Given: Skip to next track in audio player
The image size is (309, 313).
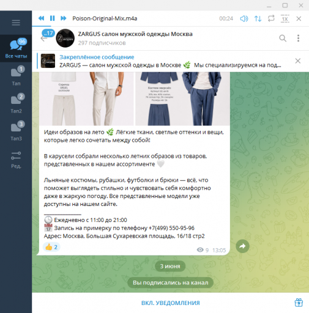Looking at the screenshot, I should coord(64,18).
